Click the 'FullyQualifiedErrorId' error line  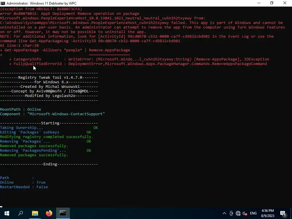point(138,64)
